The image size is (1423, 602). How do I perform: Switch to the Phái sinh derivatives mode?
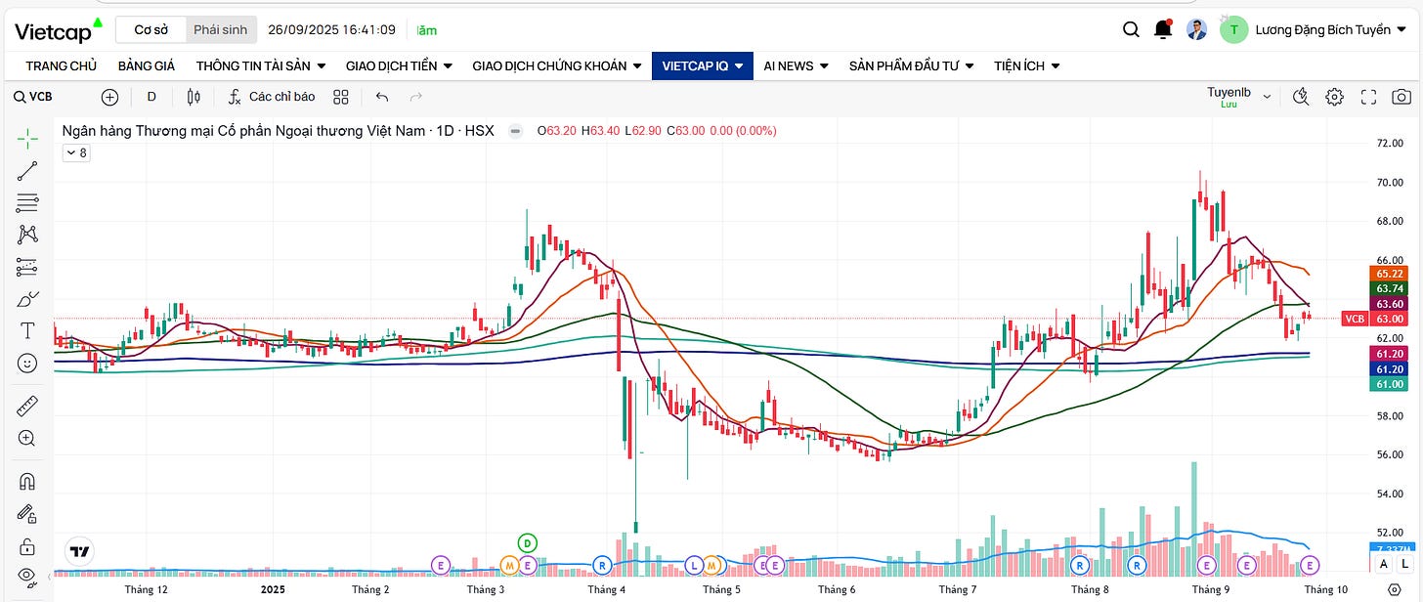[220, 29]
